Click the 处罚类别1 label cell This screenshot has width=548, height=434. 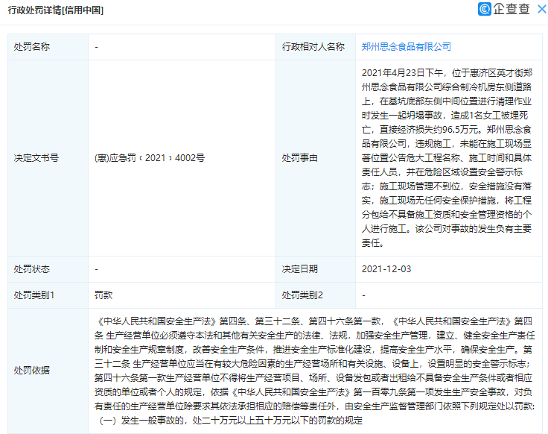(x=48, y=295)
